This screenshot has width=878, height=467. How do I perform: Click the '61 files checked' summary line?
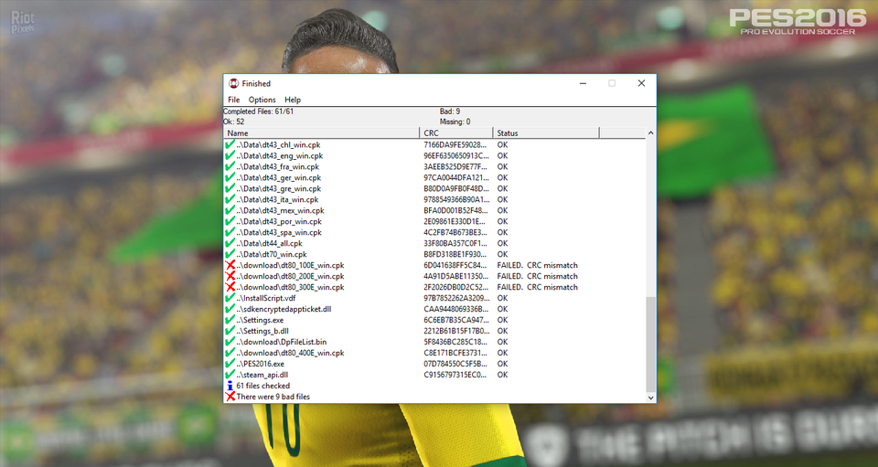(262, 386)
